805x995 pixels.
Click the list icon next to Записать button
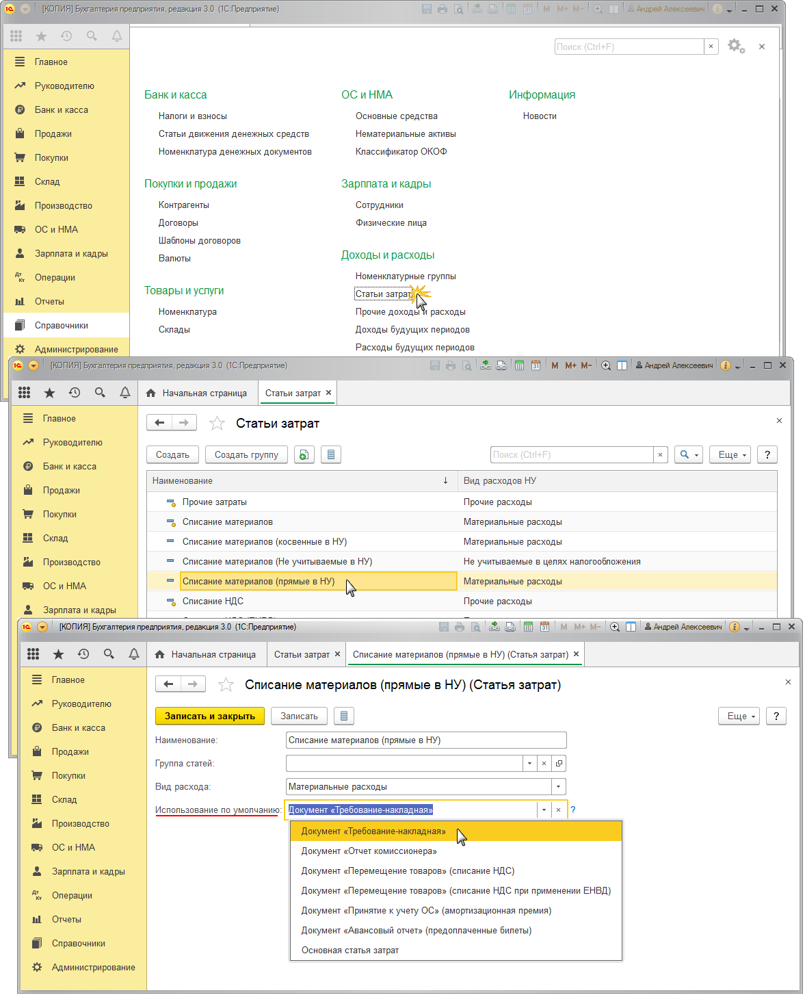point(344,716)
